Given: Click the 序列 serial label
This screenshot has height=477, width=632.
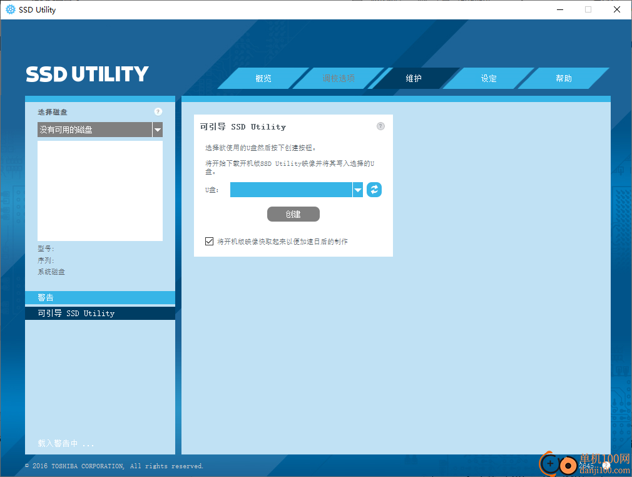Looking at the screenshot, I should pos(46,260).
